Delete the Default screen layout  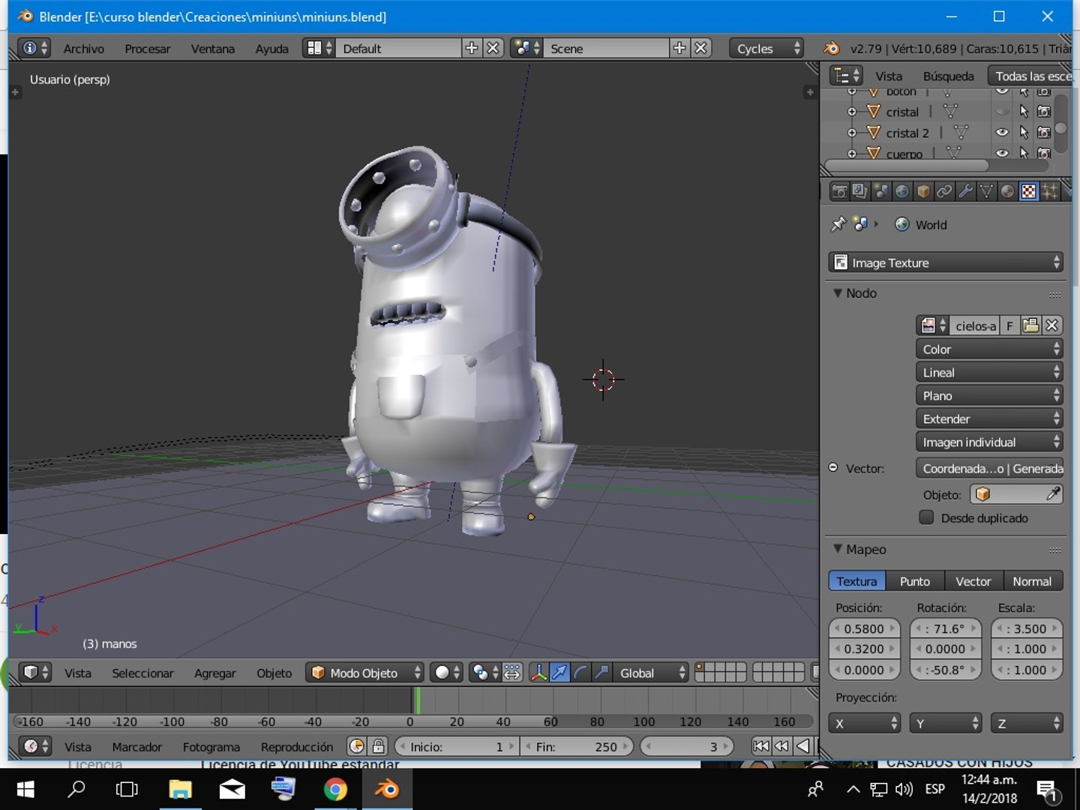click(493, 48)
